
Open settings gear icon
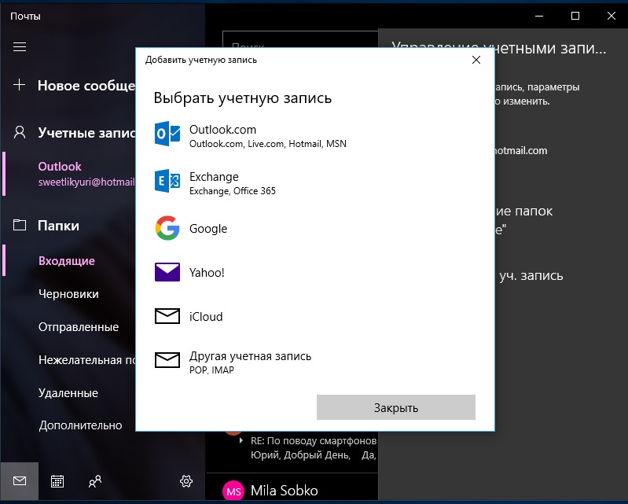click(186, 480)
